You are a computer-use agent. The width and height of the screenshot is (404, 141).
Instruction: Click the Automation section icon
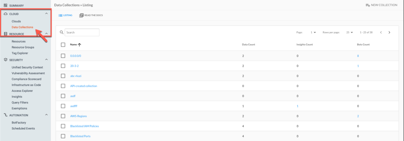click(x=5, y=115)
